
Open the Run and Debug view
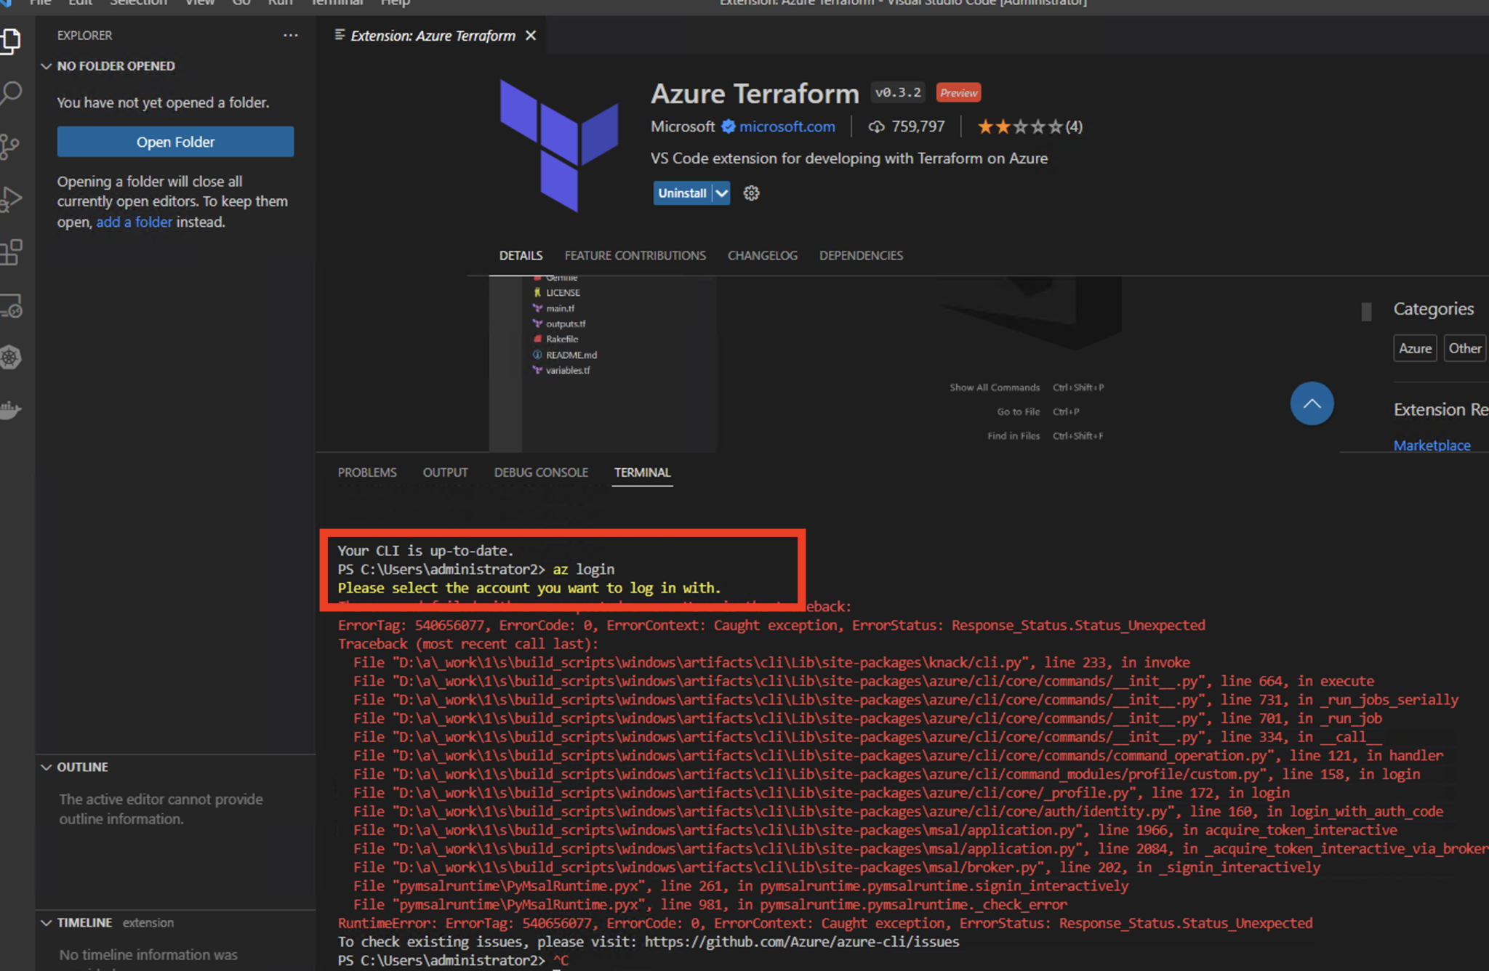pyautogui.click(x=12, y=198)
